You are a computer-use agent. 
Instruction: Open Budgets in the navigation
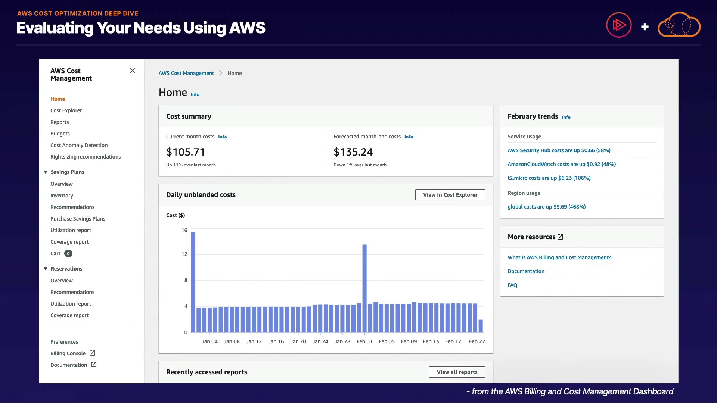pyautogui.click(x=60, y=134)
